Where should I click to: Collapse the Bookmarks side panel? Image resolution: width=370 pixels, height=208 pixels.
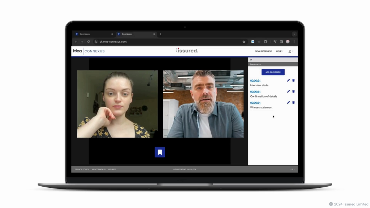251,60
